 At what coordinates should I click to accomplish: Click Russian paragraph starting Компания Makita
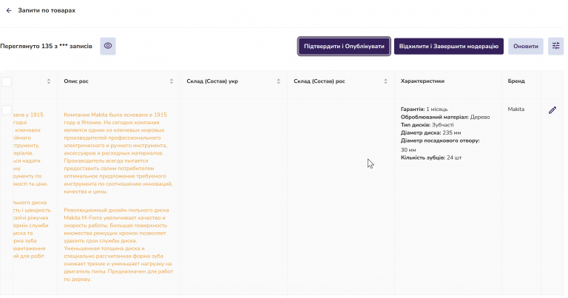[x=118, y=153]
